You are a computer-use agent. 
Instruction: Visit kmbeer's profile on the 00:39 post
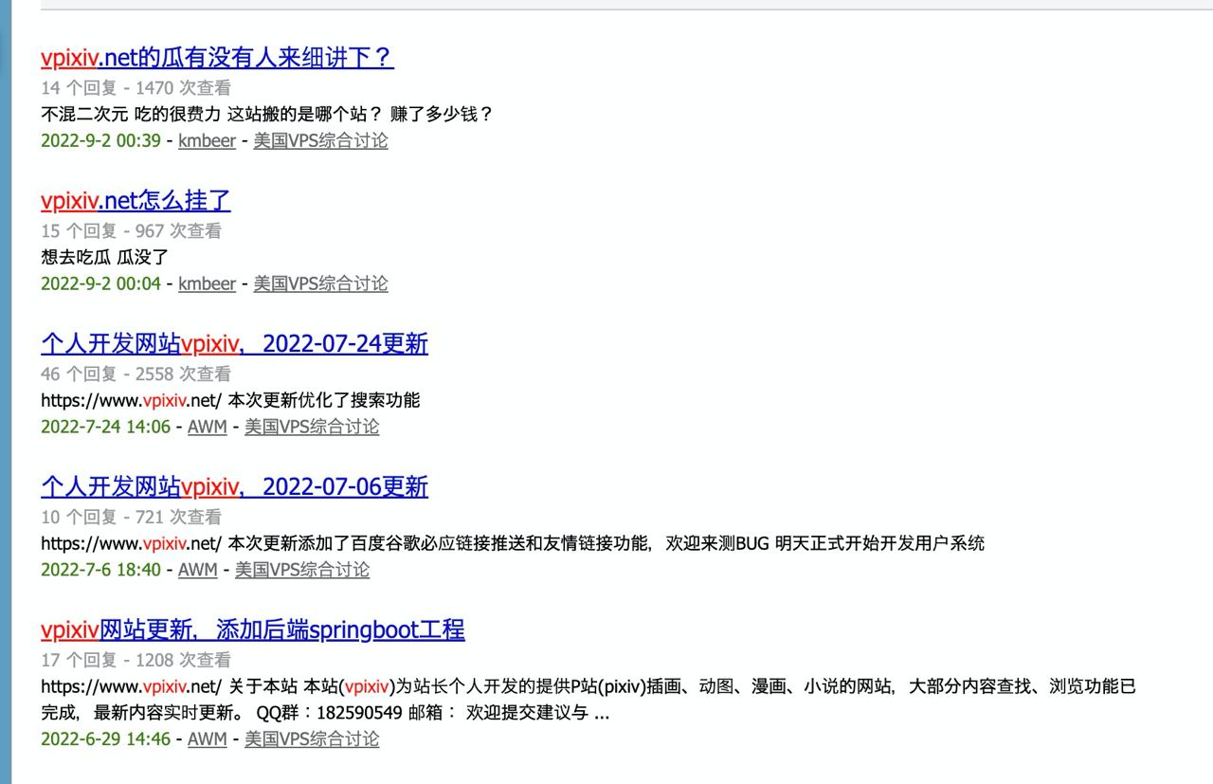(x=207, y=141)
